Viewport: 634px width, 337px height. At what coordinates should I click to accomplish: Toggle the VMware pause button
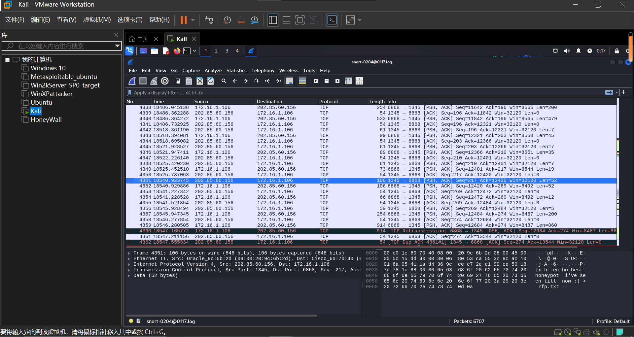point(184,20)
